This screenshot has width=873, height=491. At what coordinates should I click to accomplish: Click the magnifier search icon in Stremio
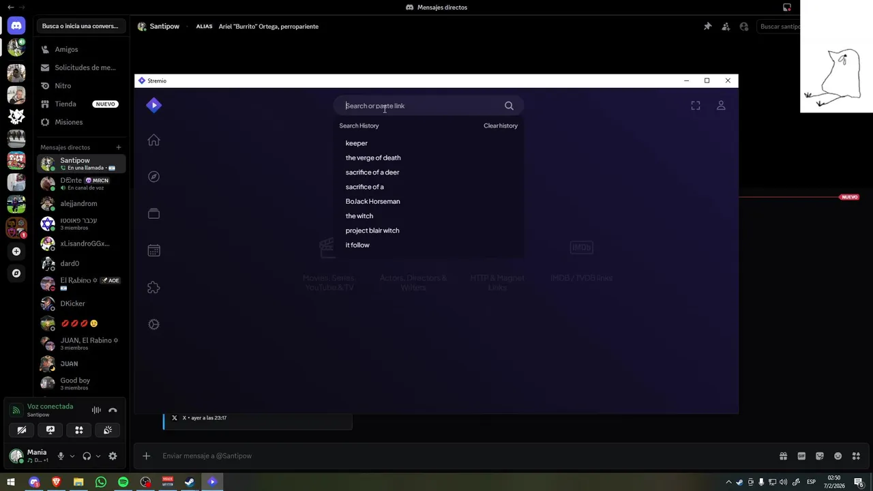(509, 106)
